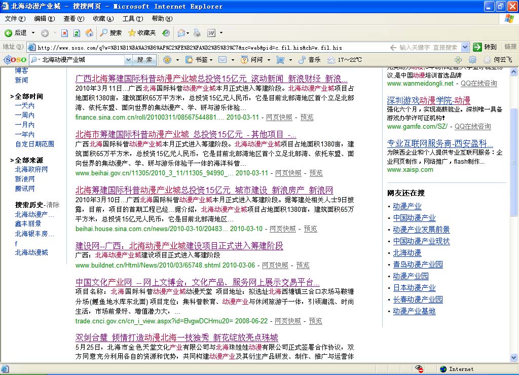The height and width of the screenshot is (375, 519).
Task: Open the Back button history dropdown arrow
Action: (33, 33)
